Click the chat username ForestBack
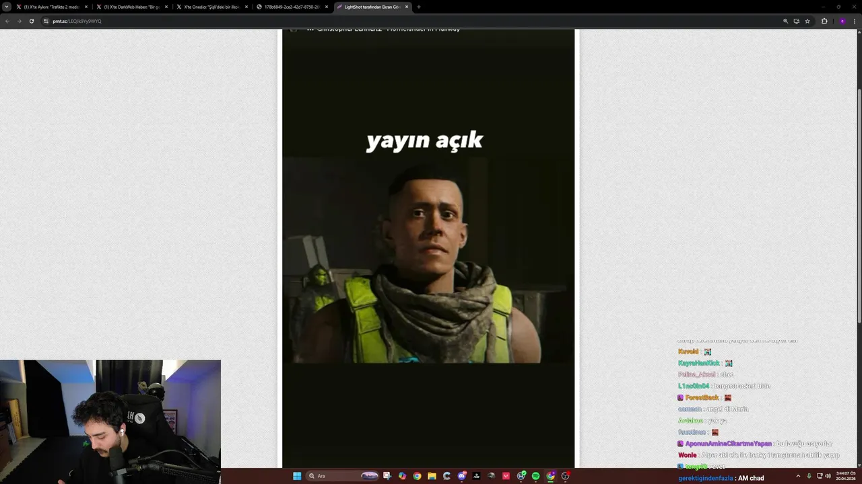 pos(702,397)
